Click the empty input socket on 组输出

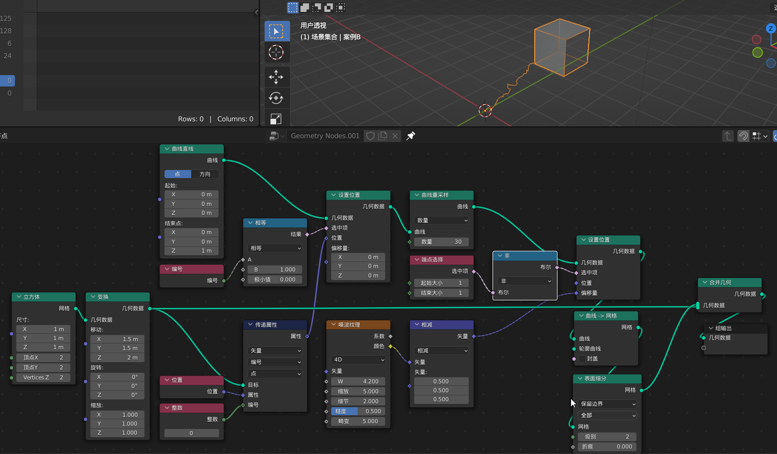pos(703,348)
